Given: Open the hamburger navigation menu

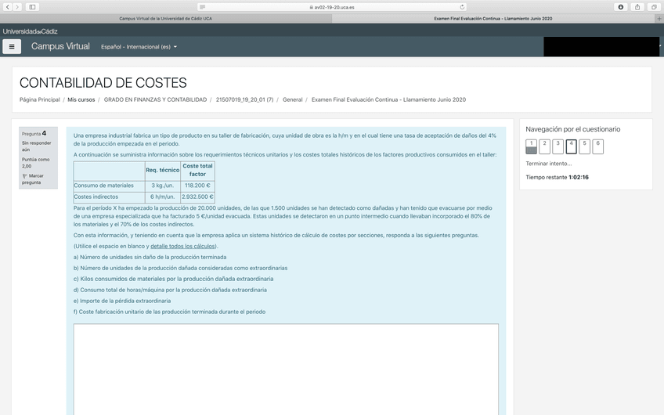Looking at the screenshot, I should [x=12, y=46].
